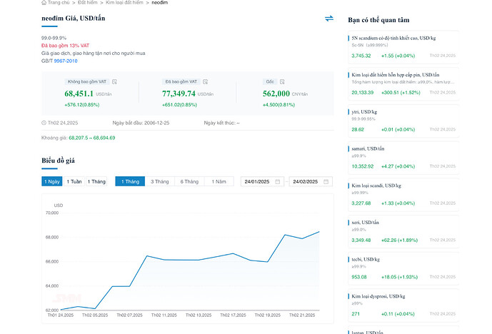Select the '1 Ngày' interval toggle
The image size is (492, 334).
click(52, 182)
